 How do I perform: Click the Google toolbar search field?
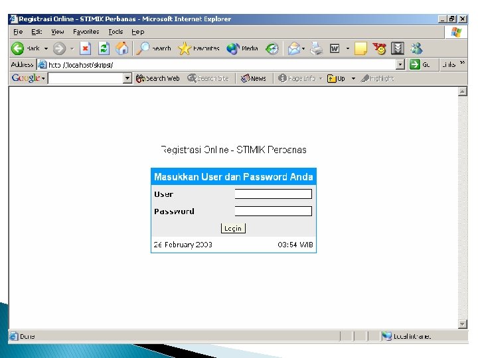click(x=86, y=78)
